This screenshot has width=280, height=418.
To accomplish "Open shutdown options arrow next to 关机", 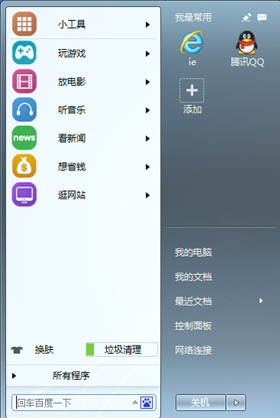I will 236,403.
